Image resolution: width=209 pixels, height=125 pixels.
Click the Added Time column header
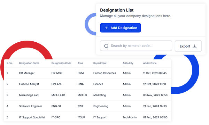[150, 63]
